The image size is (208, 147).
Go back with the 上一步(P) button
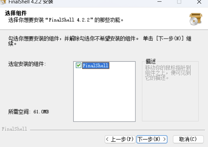click(120, 139)
